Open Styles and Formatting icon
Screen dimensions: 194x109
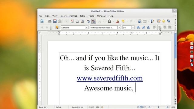57,27
